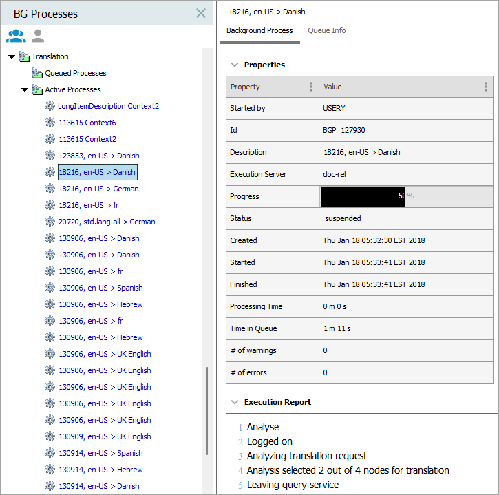Collapse the Active Processes tree node

(25, 89)
